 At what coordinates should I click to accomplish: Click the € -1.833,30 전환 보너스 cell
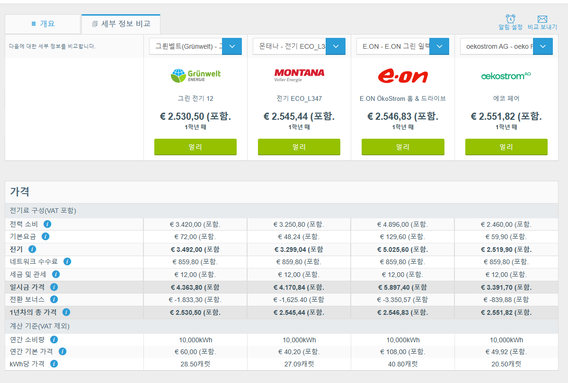(195, 300)
